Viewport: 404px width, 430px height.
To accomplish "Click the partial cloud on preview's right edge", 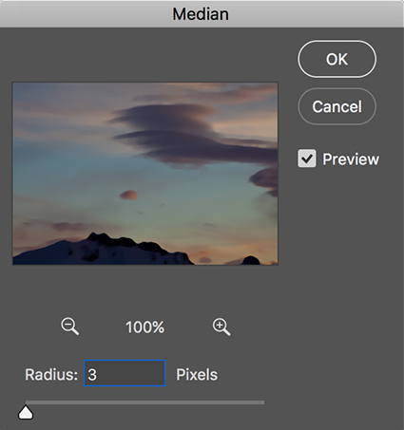I will coord(264,181).
